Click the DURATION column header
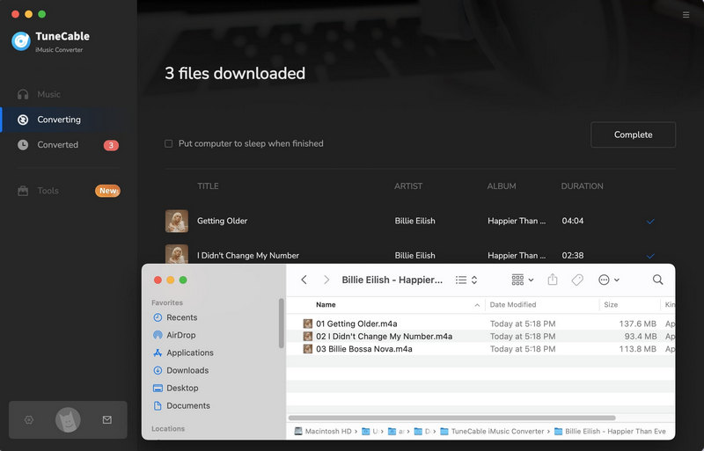Image resolution: width=704 pixels, height=451 pixels. 582,185
